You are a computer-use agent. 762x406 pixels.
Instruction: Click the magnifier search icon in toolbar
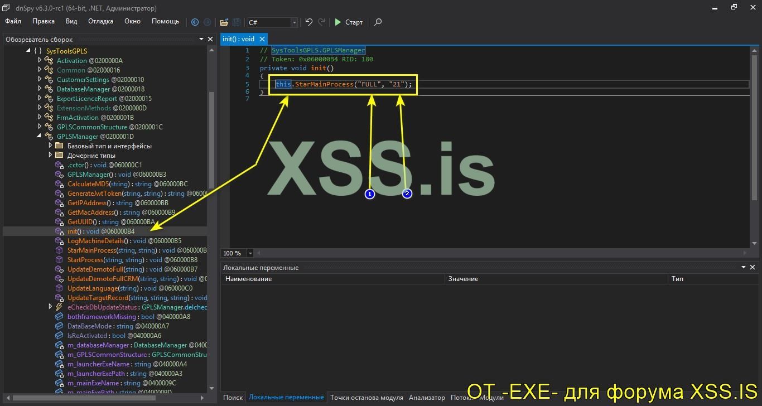click(378, 22)
